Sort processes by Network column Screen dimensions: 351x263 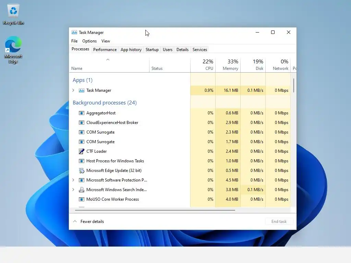[278, 65]
